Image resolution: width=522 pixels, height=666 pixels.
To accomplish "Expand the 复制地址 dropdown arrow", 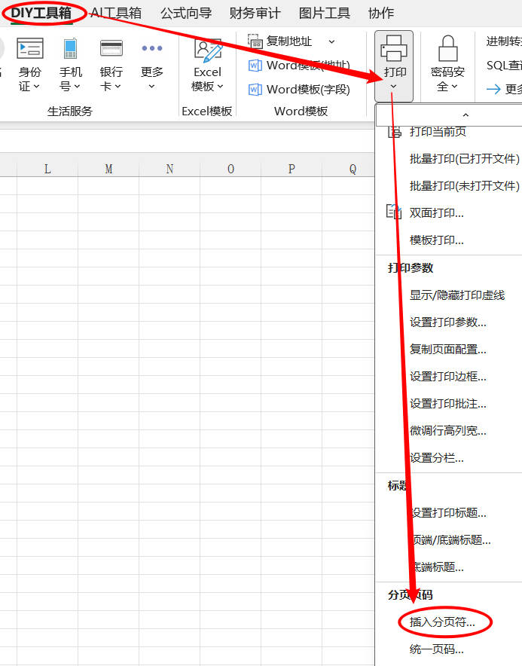I will click(331, 41).
